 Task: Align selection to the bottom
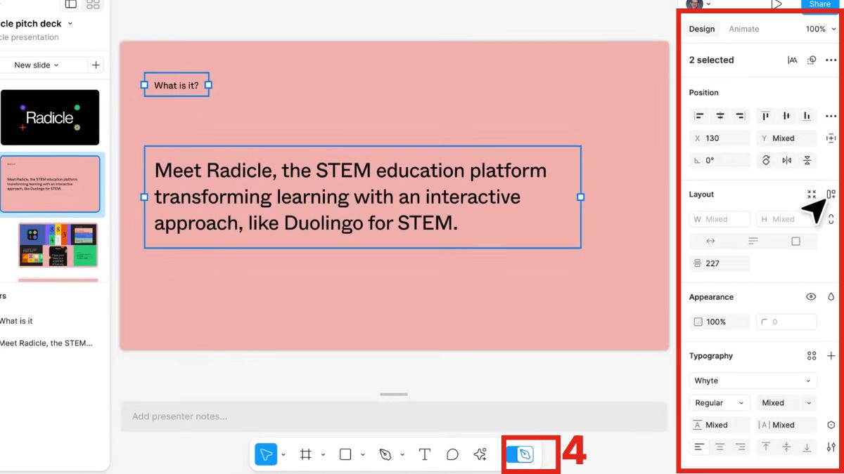[x=807, y=116]
